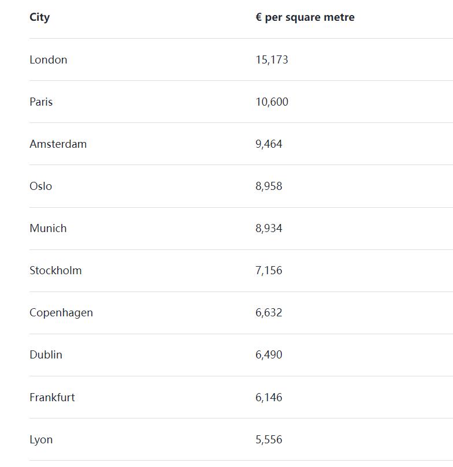Select the Stockholm city cell
This screenshot has width=453, height=467.
(55, 270)
